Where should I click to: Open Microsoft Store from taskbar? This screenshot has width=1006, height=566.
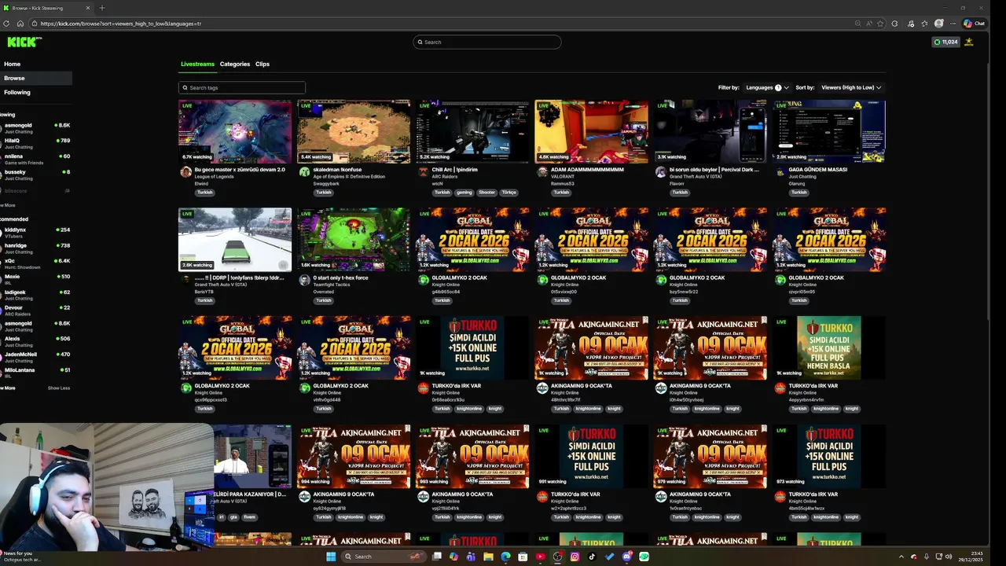523,557
